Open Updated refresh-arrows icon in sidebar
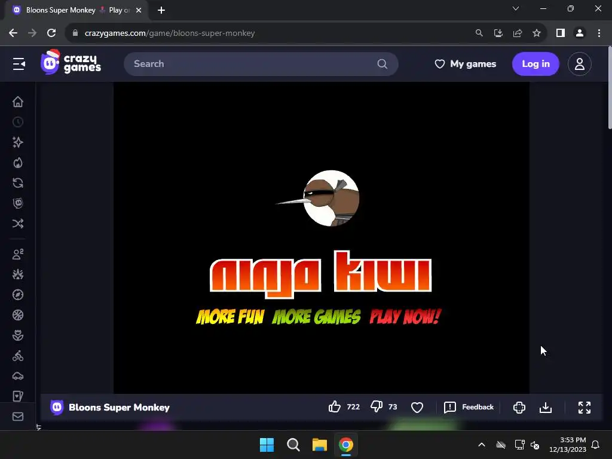This screenshot has height=459, width=612. [18, 183]
